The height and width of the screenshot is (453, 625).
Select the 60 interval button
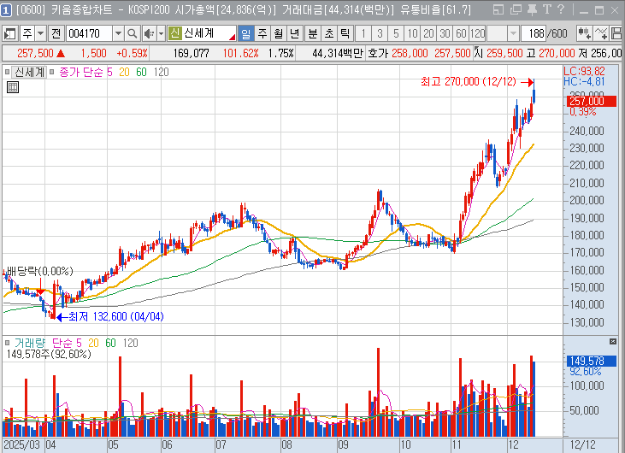[x=460, y=33]
